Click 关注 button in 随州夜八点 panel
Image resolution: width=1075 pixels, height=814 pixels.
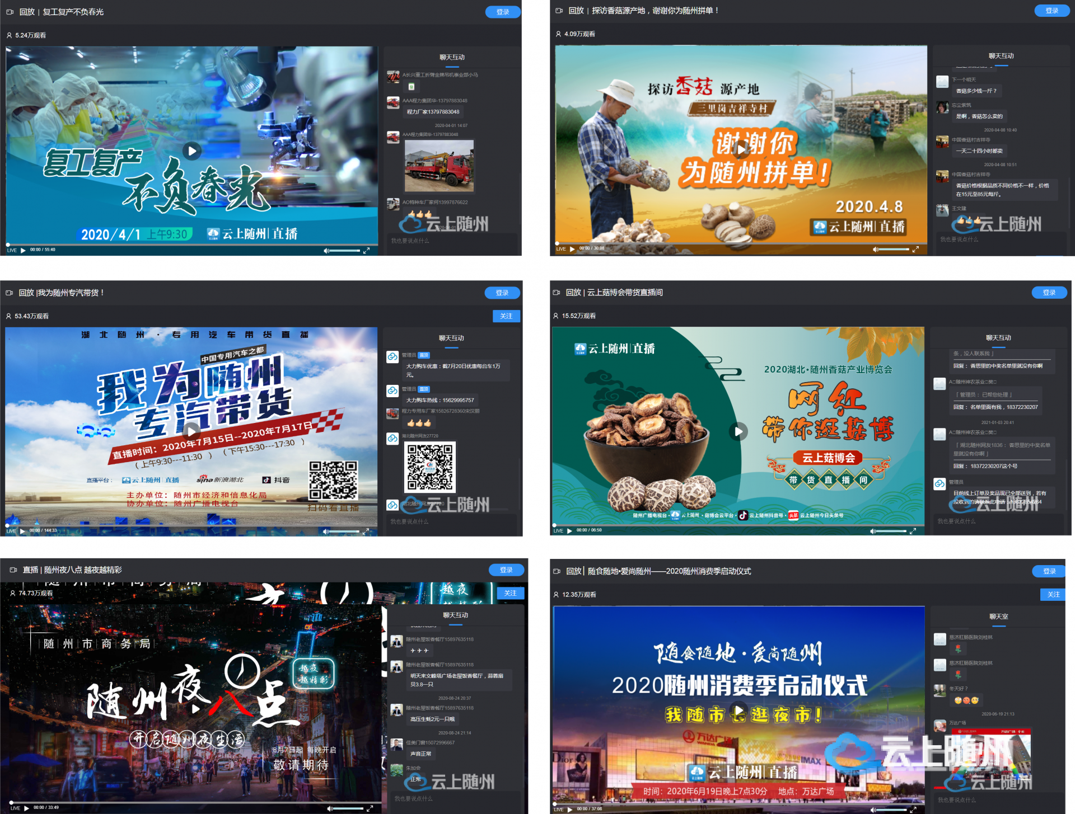pyautogui.click(x=511, y=593)
